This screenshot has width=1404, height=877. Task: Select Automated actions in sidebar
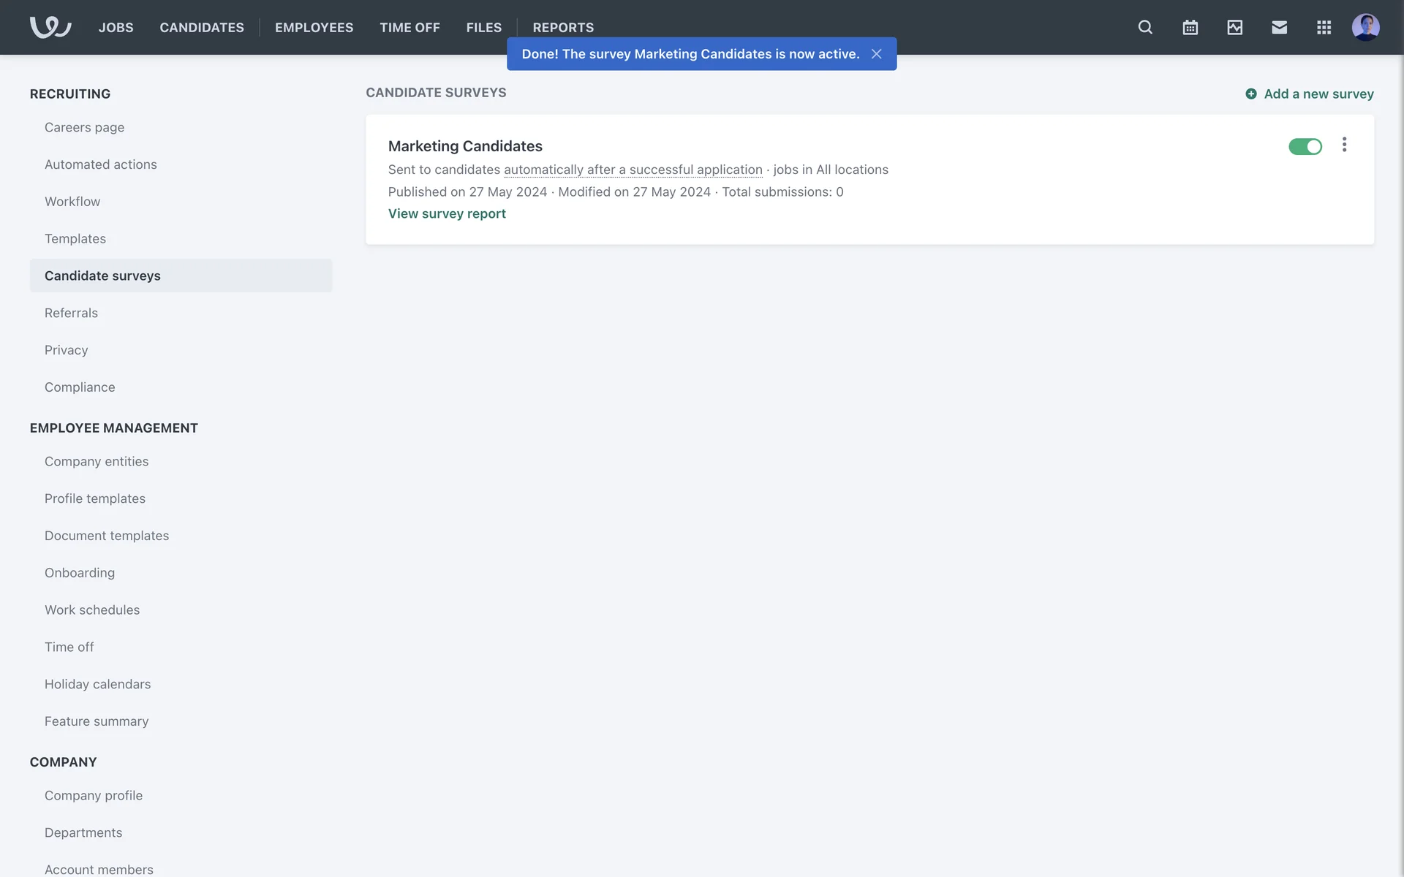click(101, 164)
